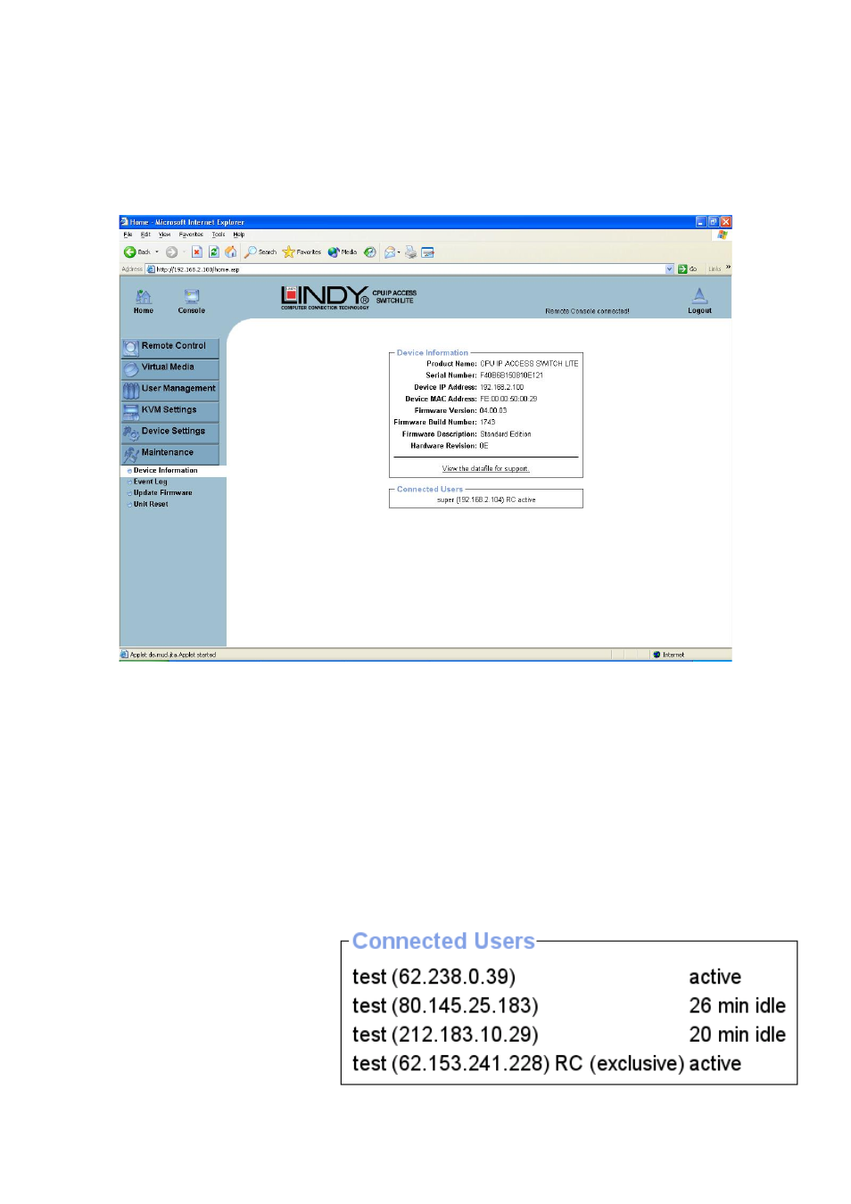Screen dimensions: 851x1204
Task: Click the 'Remote Console connected!' status text
Action: 587,311
